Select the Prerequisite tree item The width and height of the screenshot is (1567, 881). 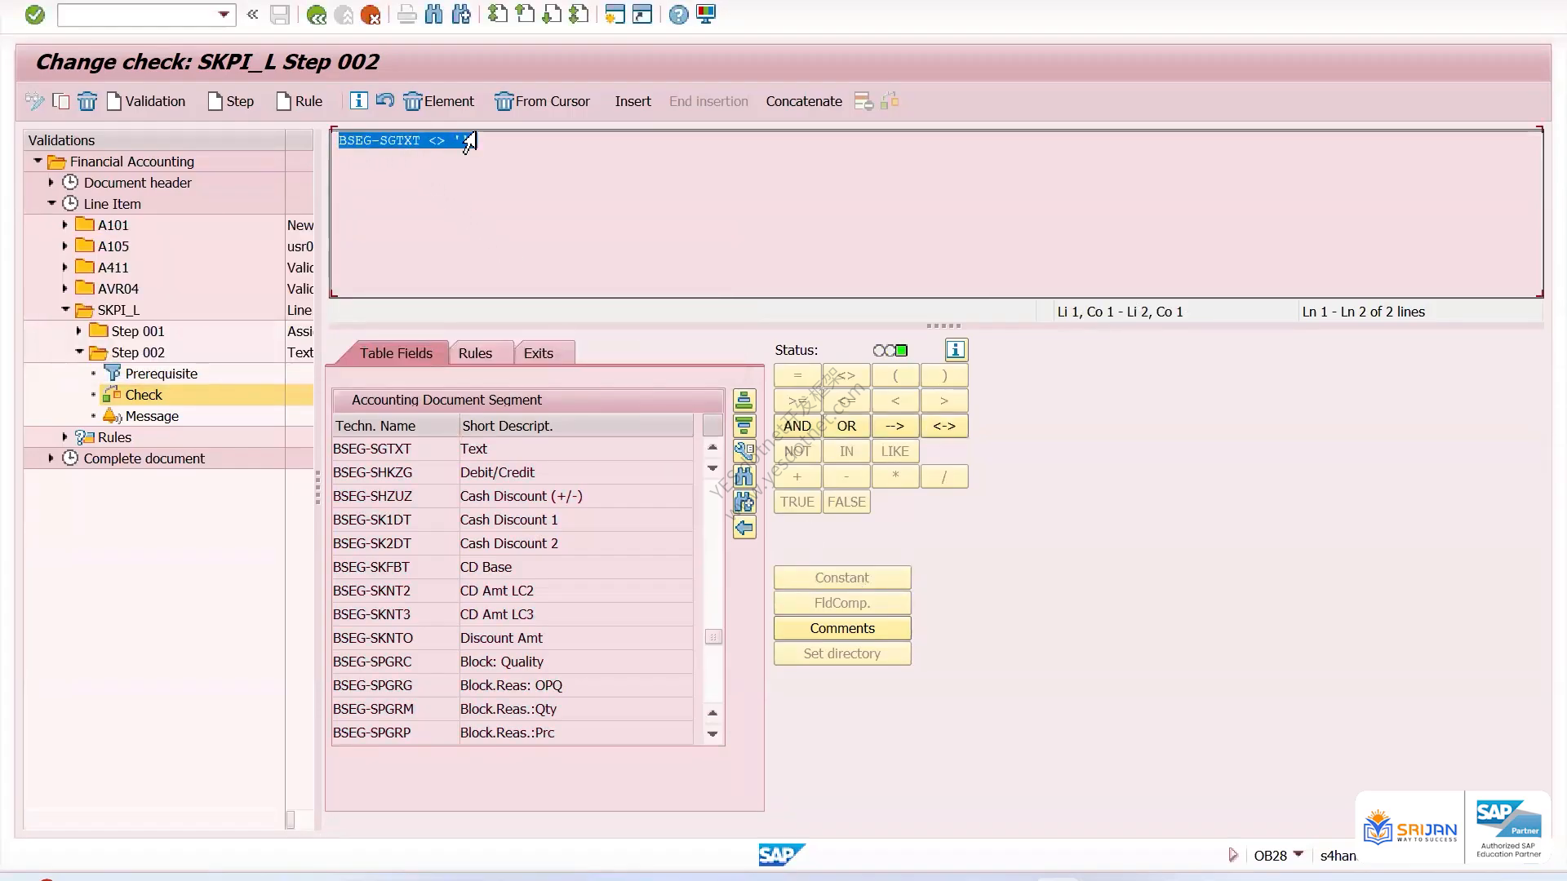pos(161,374)
